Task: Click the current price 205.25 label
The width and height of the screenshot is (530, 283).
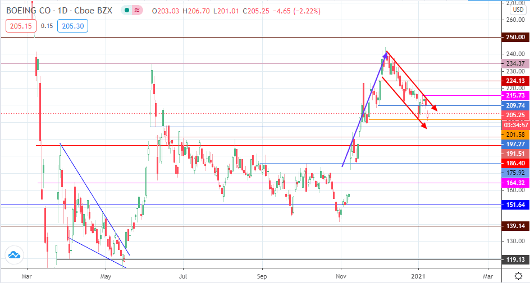Action: point(515,115)
